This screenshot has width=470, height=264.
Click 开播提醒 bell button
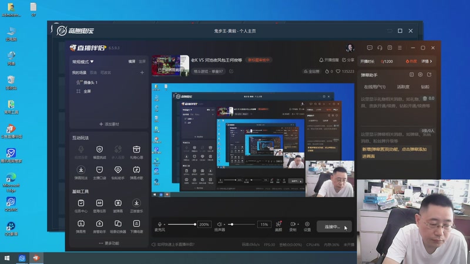tap(329, 60)
